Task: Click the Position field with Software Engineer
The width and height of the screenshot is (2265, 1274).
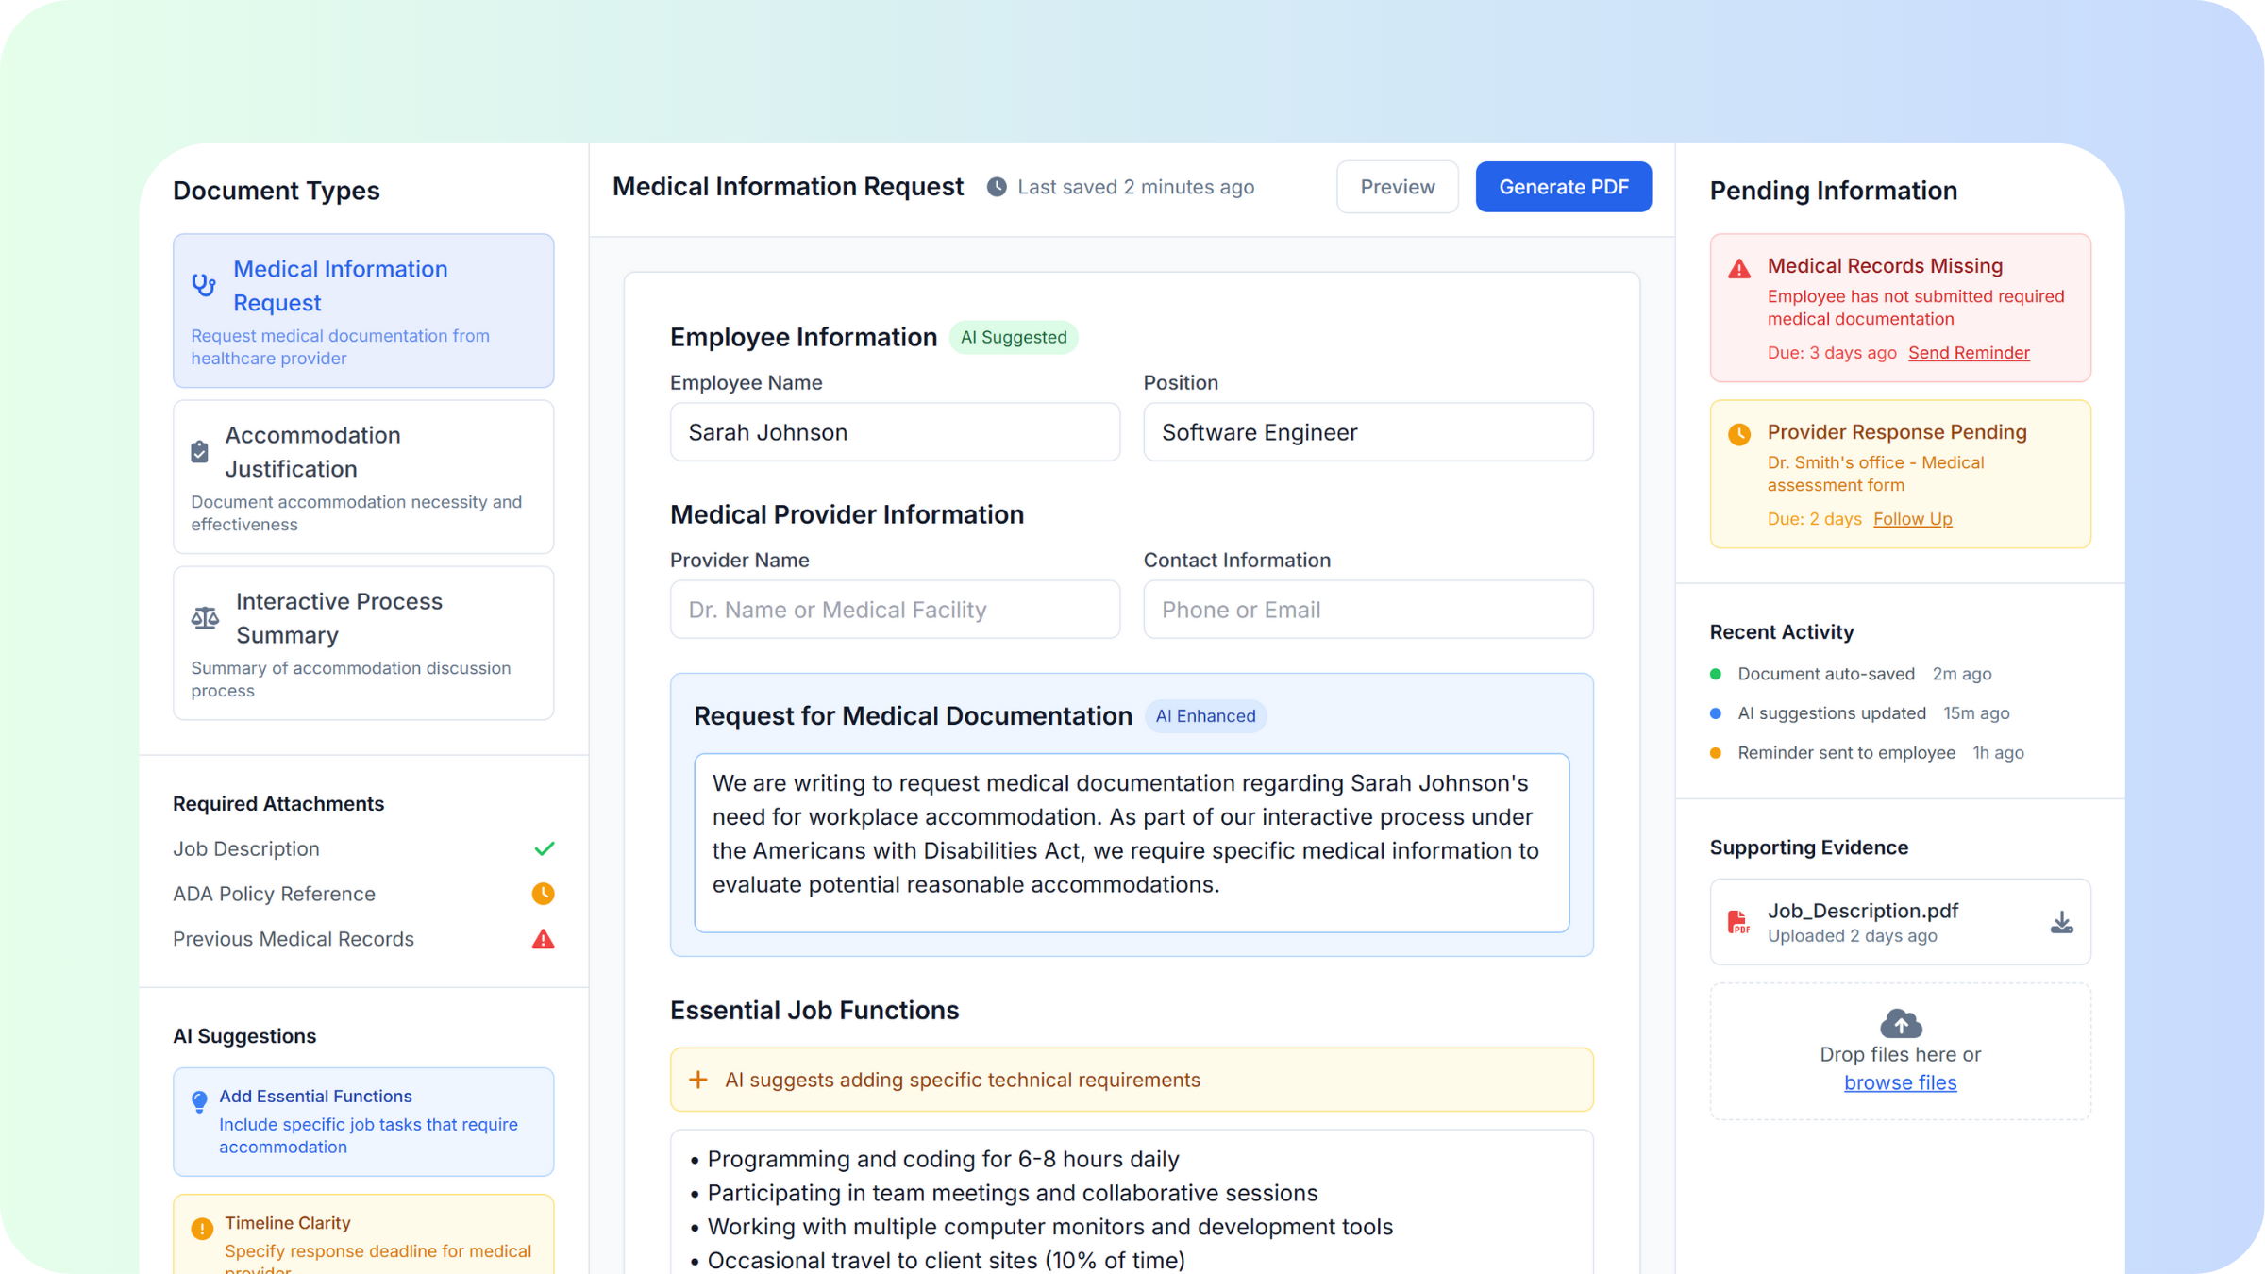Action: [1368, 432]
